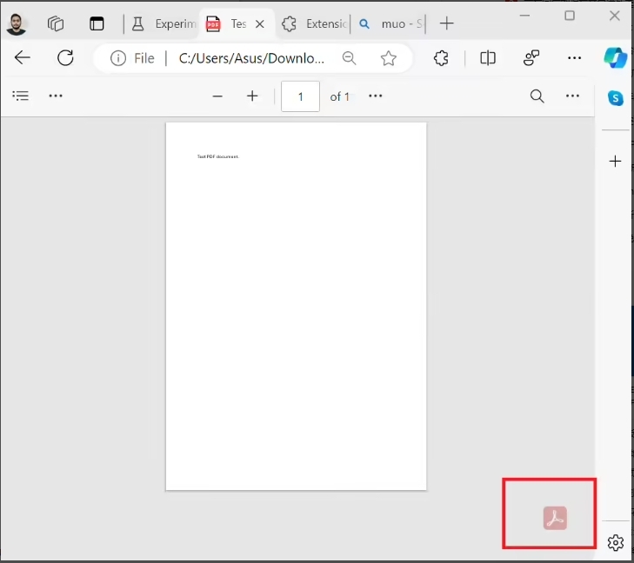Screen dimensions: 634x563
Task: Open sidebar settings gear
Action: tap(616, 543)
